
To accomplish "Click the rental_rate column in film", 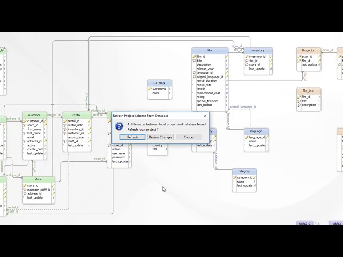I will (204, 85).
